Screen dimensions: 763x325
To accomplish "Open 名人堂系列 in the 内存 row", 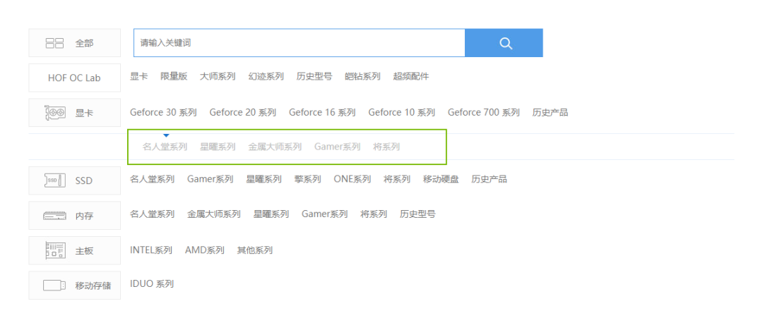I will [153, 214].
